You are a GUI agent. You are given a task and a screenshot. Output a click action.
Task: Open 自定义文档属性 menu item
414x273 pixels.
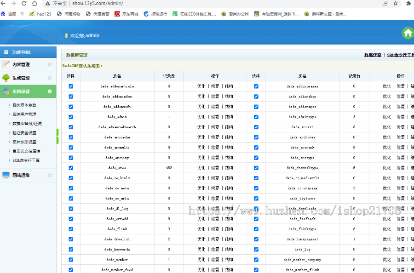[x=26, y=151]
